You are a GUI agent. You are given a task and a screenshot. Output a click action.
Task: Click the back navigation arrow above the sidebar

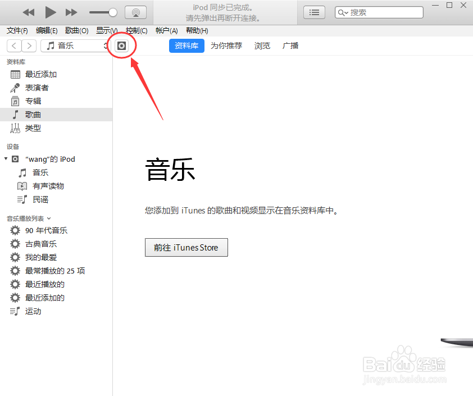[13, 45]
